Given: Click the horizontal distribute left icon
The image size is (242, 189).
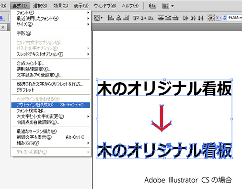Looking at the screenshot, I should coord(185,18).
